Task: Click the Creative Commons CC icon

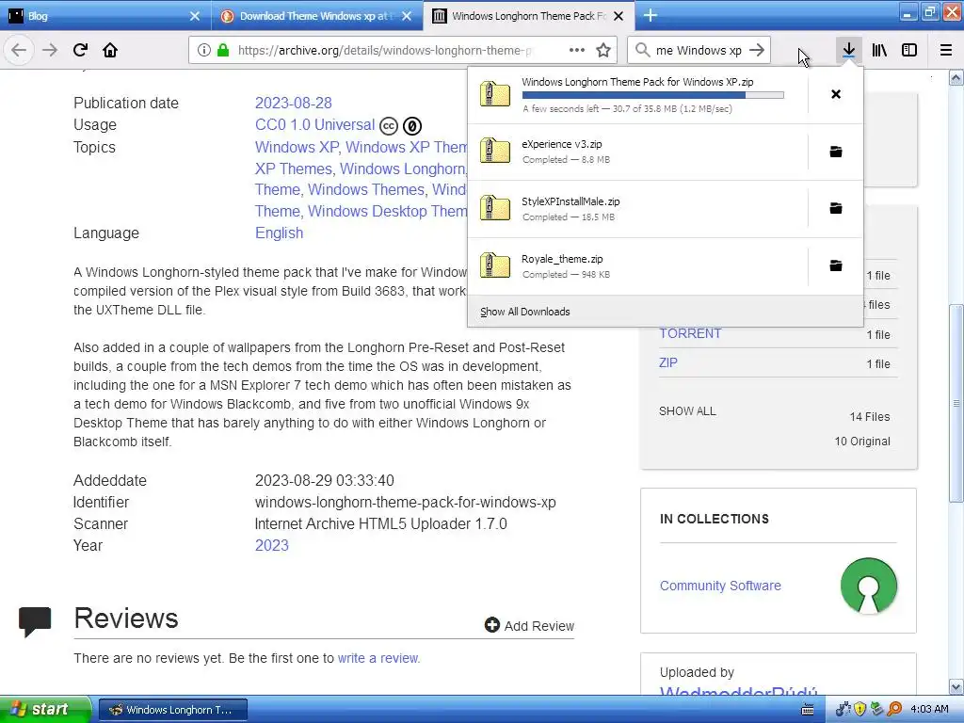Action: pyautogui.click(x=389, y=126)
